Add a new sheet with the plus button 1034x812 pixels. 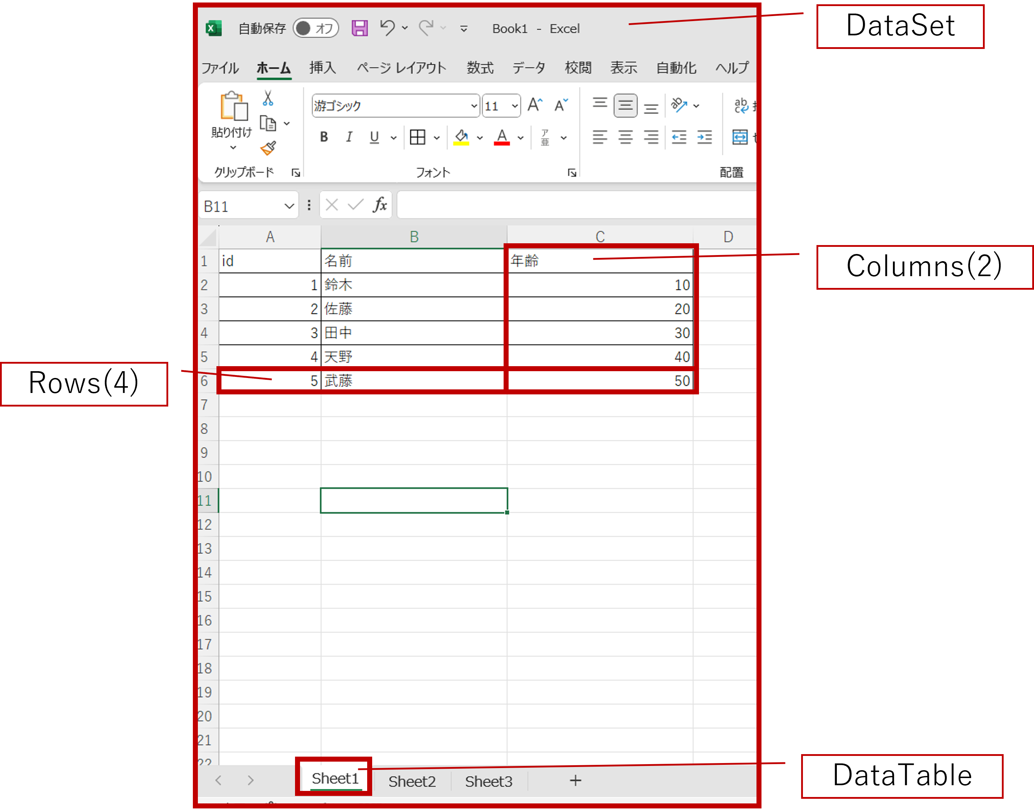(x=575, y=780)
